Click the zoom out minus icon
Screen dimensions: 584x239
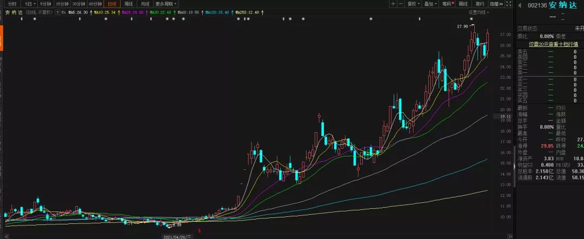401,4
